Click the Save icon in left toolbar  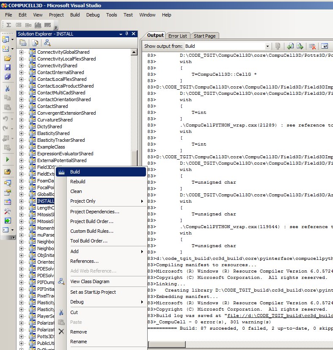(7, 67)
